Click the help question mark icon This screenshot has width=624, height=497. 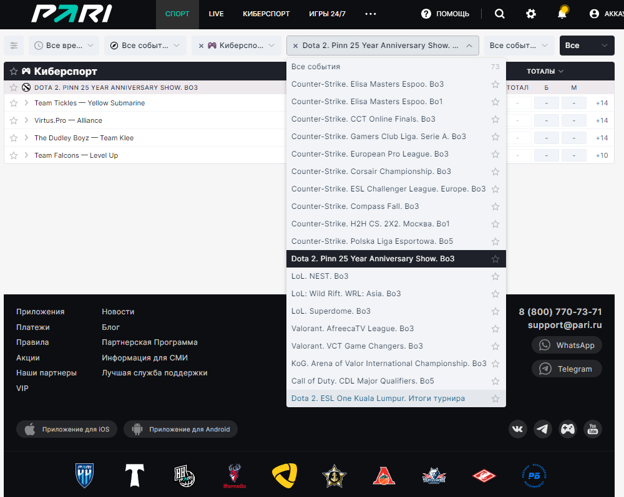coord(426,14)
